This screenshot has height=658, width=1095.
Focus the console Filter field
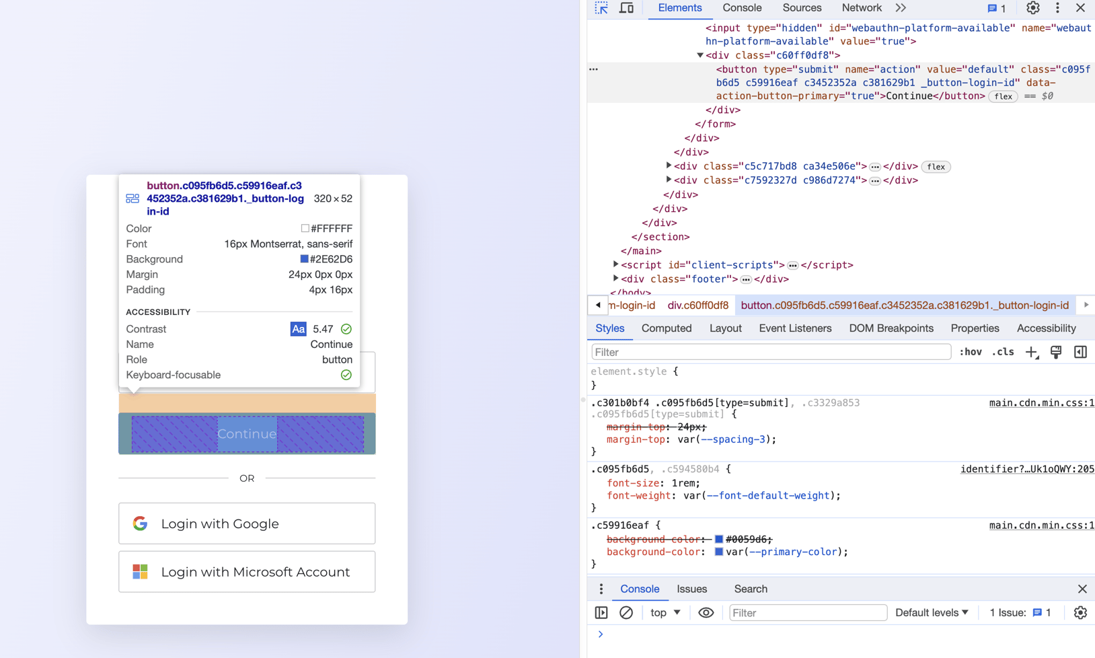(808, 612)
